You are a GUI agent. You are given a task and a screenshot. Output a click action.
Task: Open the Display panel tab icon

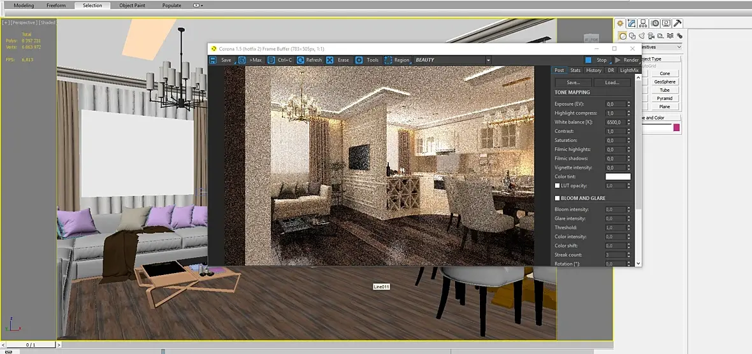pos(666,23)
